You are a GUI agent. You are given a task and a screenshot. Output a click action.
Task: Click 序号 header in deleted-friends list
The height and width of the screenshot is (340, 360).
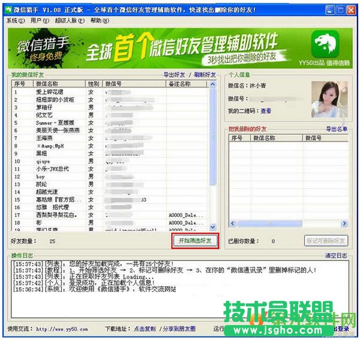tap(239, 138)
